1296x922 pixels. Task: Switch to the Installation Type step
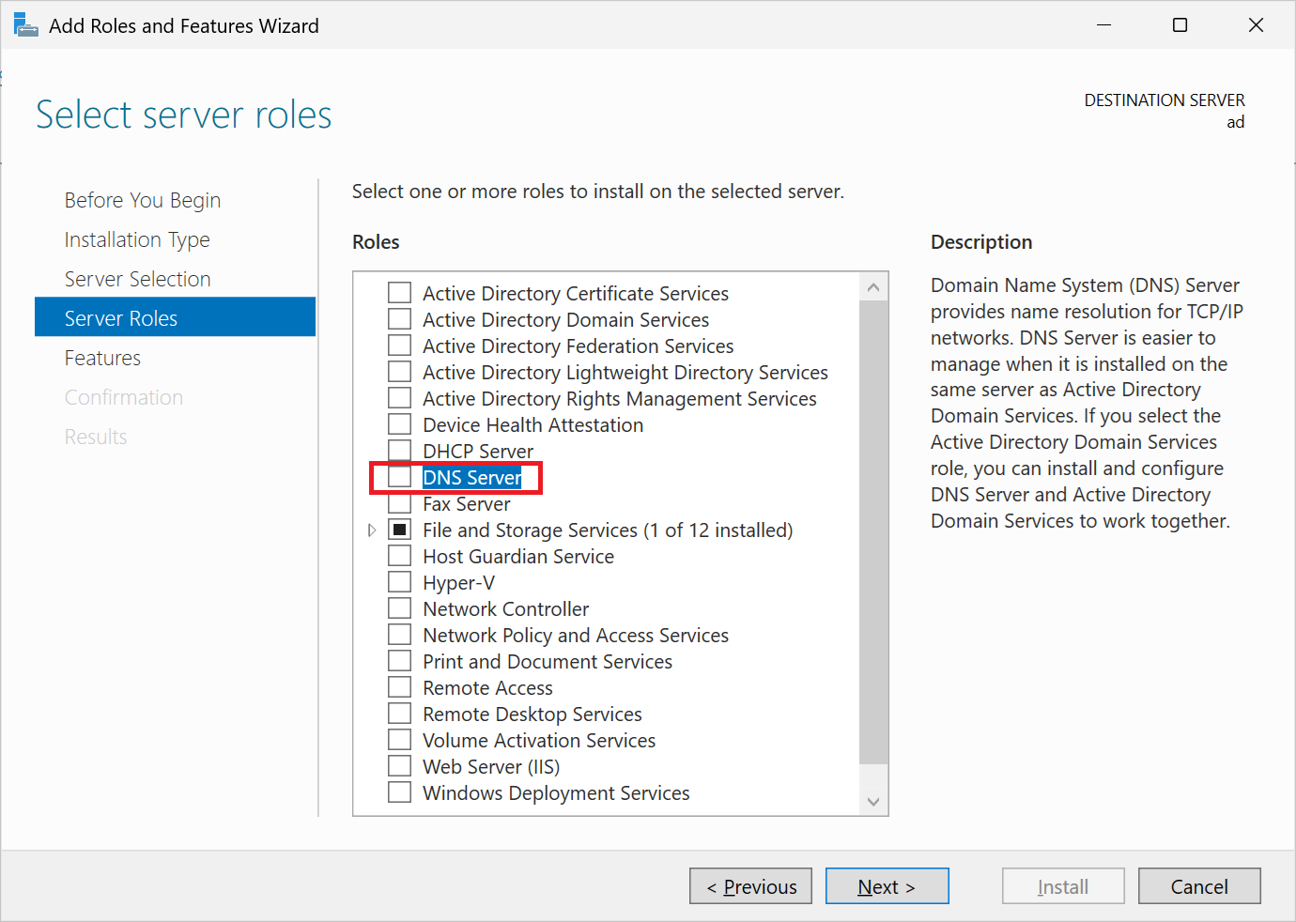(x=137, y=239)
